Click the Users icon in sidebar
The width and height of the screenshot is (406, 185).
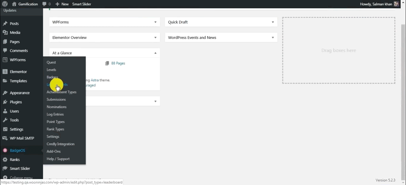tap(5, 111)
